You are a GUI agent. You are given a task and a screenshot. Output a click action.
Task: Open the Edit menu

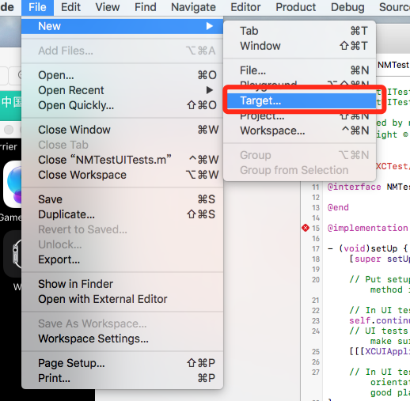click(70, 7)
